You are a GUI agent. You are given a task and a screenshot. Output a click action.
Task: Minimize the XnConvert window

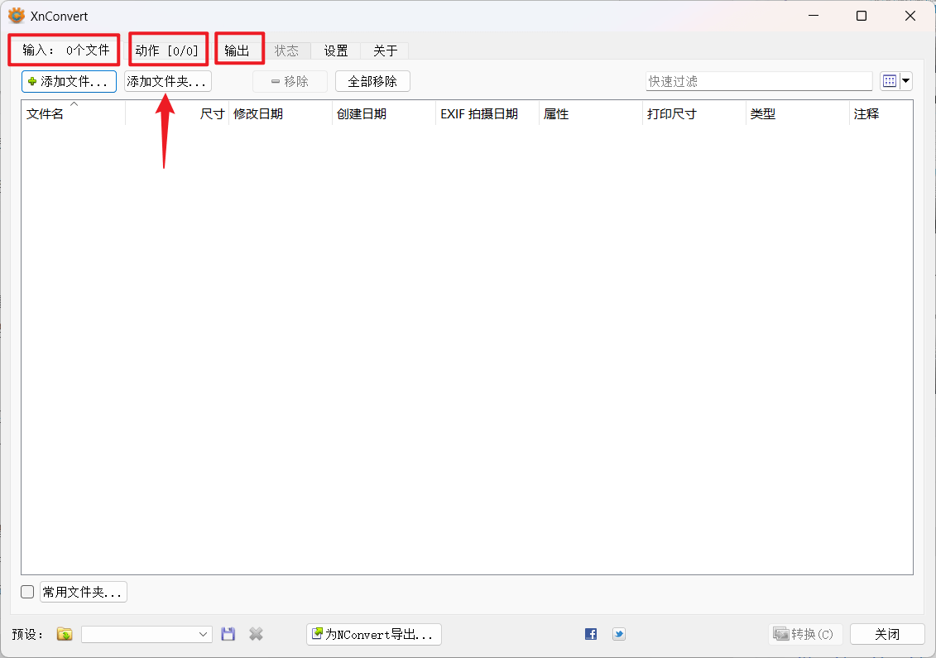click(x=813, y=16)
